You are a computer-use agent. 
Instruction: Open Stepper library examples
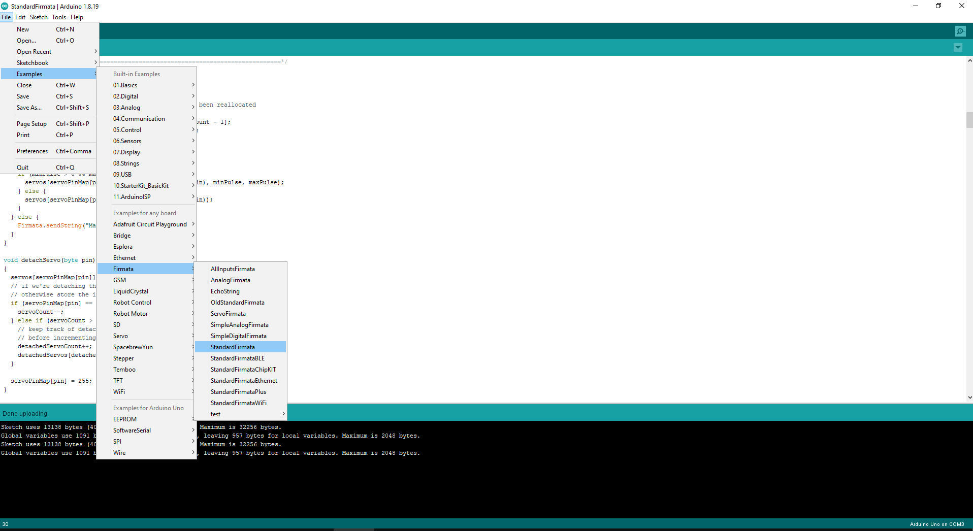pyautogui.click(x=146, y=358)
